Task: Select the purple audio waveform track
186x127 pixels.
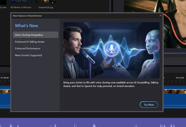Action: 93,122
